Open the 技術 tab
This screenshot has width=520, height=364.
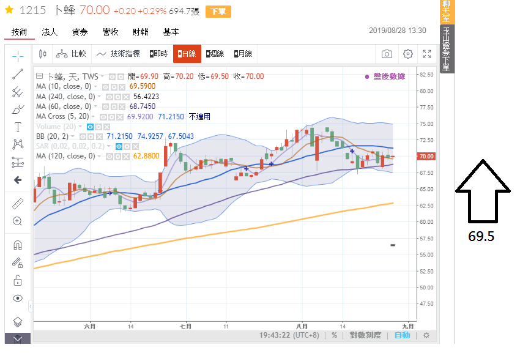coord(19,32)
